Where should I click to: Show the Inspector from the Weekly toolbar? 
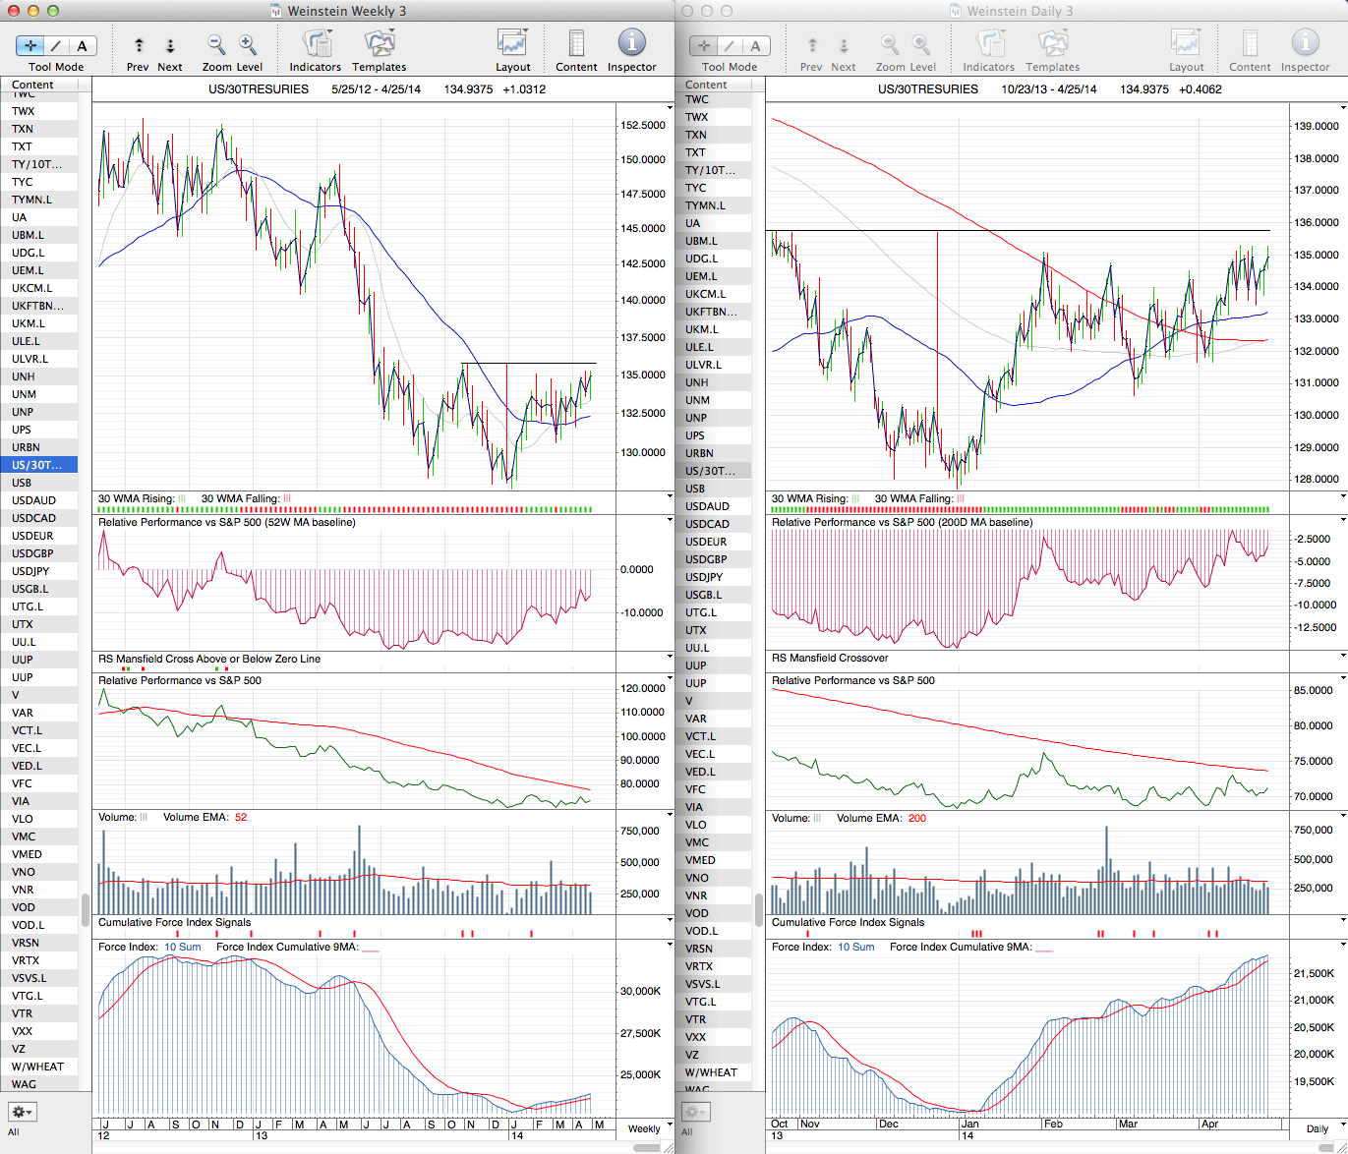click(x=631, y=45)
